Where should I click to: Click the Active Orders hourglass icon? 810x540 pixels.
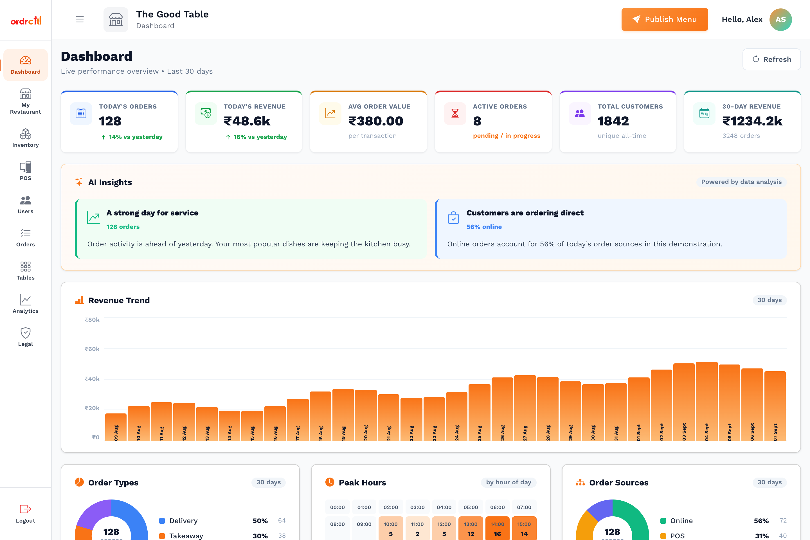(455, 113)
